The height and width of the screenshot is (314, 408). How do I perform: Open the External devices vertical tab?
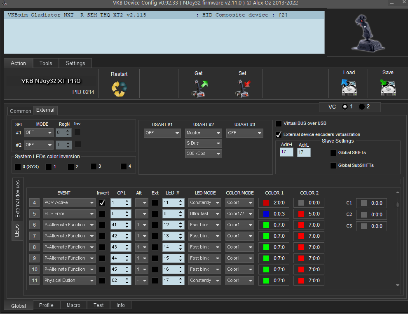(17, 199)
